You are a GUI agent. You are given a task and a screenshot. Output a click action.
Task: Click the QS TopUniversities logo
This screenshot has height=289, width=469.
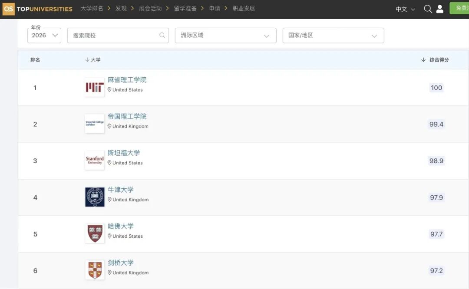click(37, 9)
